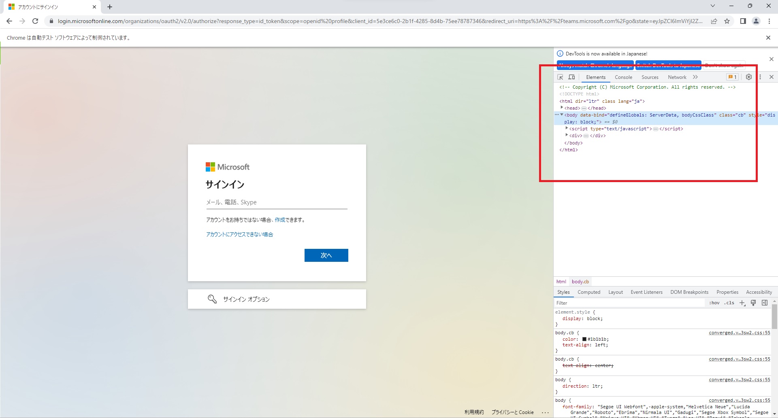Switch to the Console tab
This screenshot has height=418, width=778.
623,77
